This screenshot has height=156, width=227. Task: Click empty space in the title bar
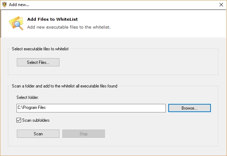118,5
